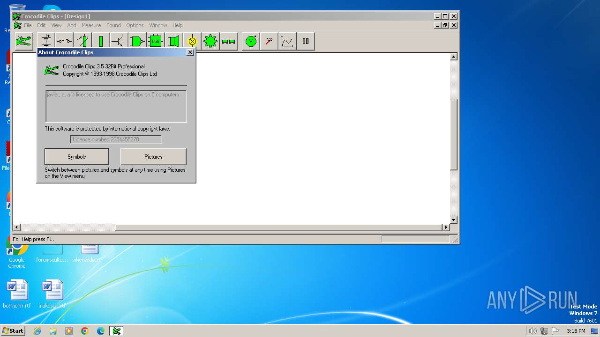Choose the Pictures button in About dialog
The width and height of the screenshot is (600, 337).
(x=153, y=157)
